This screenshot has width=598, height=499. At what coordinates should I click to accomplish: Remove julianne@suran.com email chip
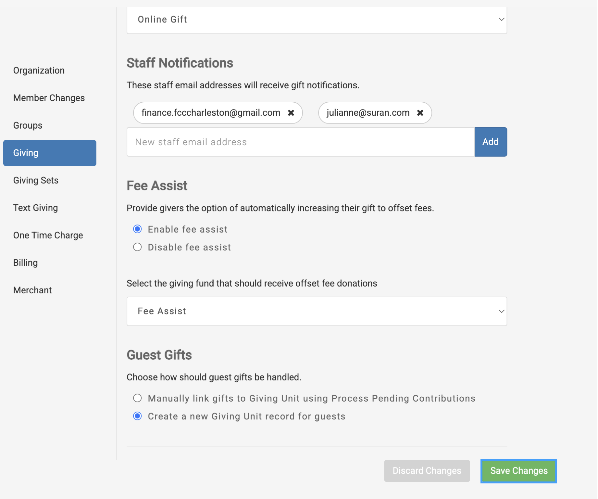(x=420, y=113)
